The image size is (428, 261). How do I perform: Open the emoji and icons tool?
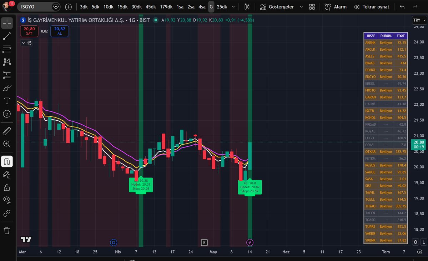click(7, 114)
